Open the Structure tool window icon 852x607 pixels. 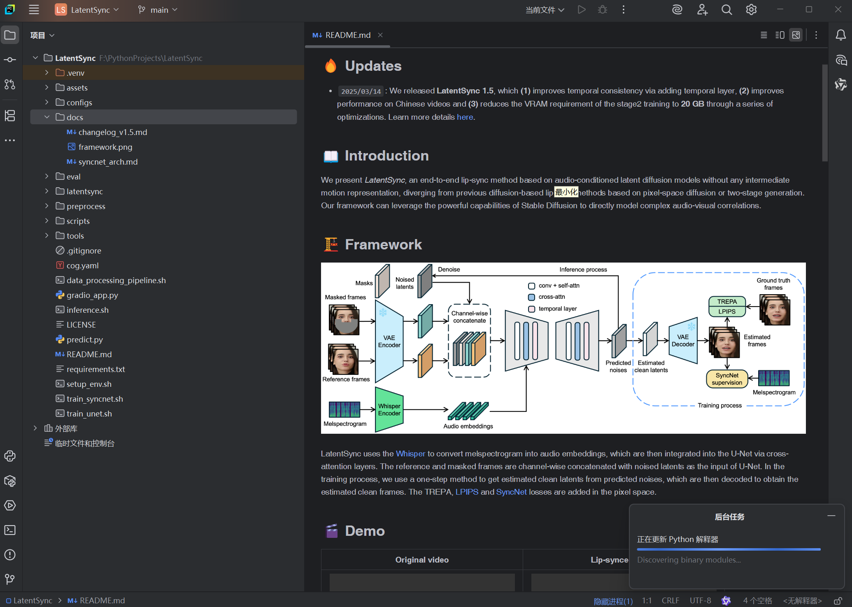(10, 116)
